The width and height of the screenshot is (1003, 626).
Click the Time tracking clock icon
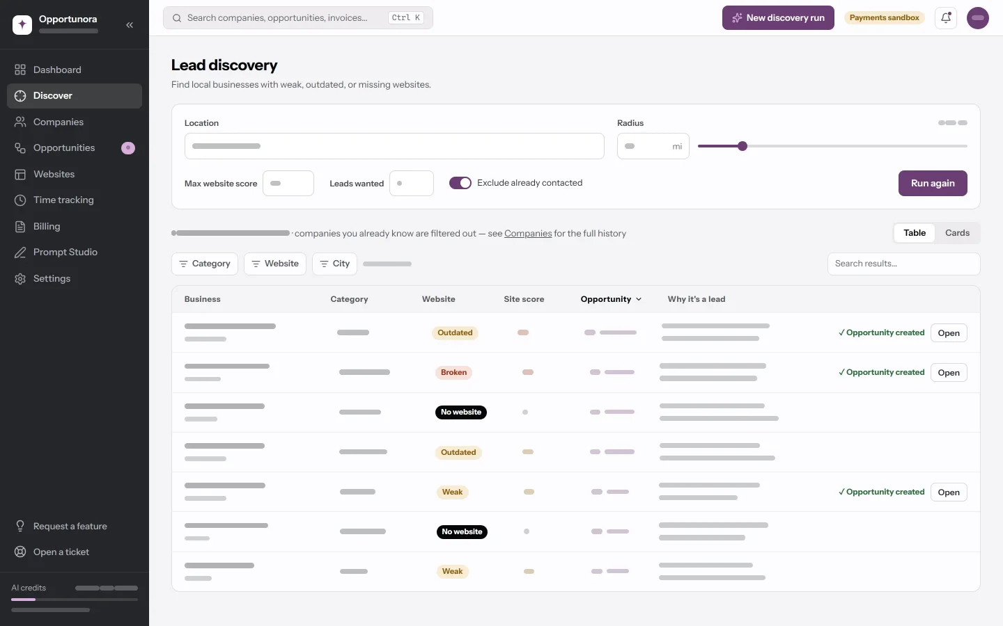[20, 200]
